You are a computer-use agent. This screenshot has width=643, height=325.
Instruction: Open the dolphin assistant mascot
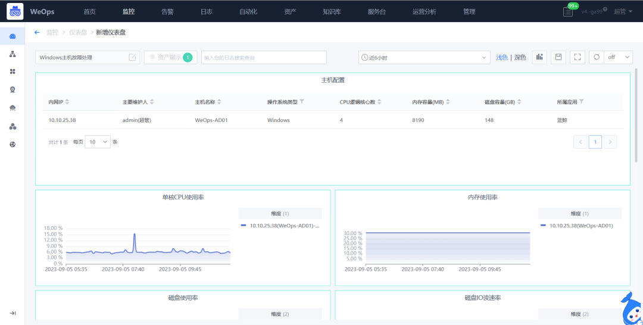click(x=632, y=310)
